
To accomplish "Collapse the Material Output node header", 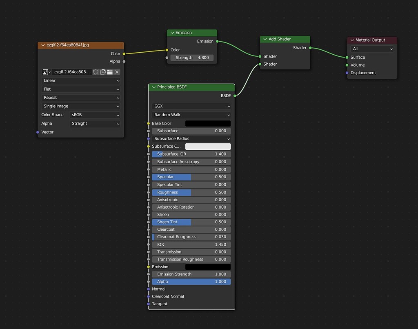I will point(352,40).
